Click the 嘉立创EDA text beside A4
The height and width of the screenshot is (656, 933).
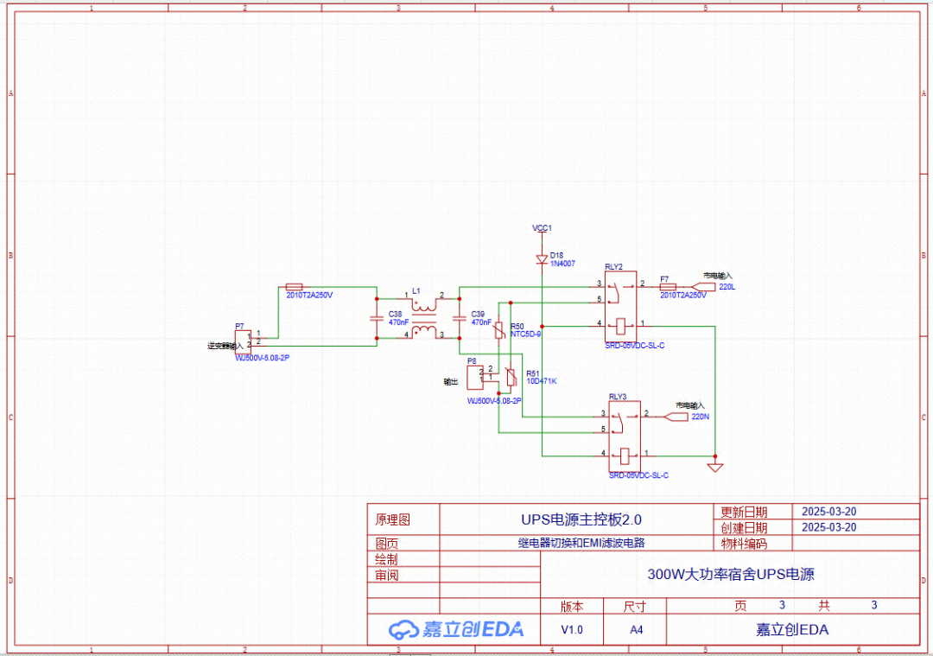[792, 630]
